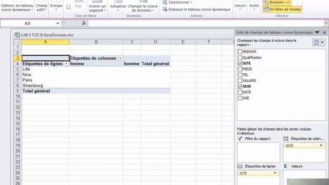Open the SEXE field dropdown in columns area
Viewport: 329px width, 185px height.
click(321, 145)
